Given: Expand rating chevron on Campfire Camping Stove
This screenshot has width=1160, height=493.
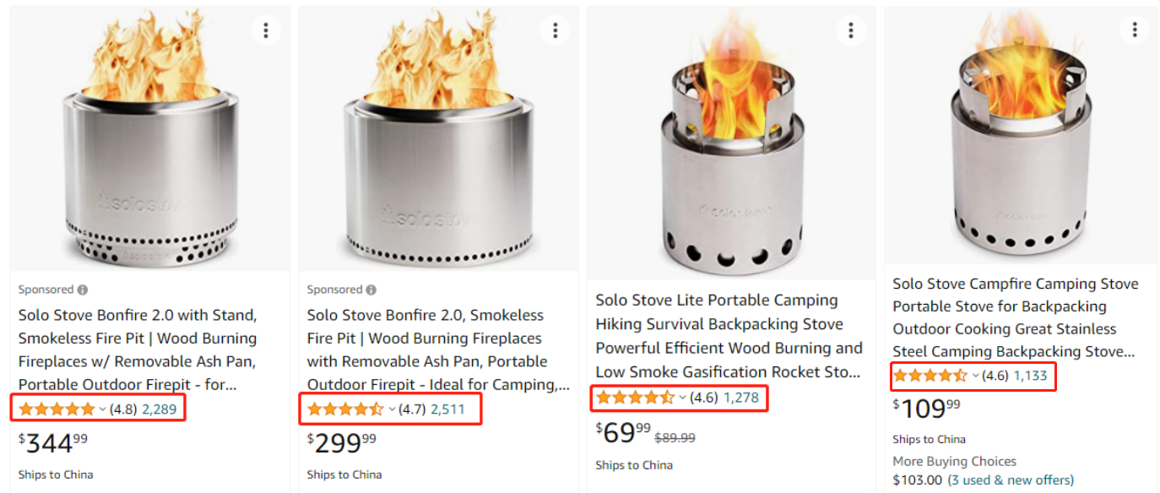Looking at the screenshot, I should (x=975, y=376).
